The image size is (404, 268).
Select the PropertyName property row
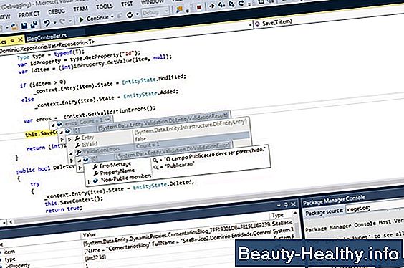[117, 172]
